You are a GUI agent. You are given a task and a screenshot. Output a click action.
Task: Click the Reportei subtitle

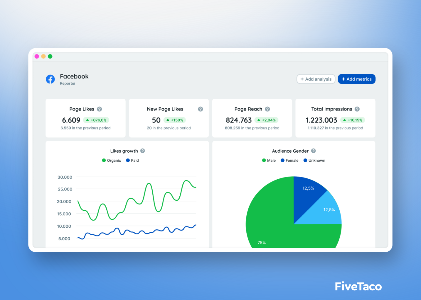pyautogui.click(x=68, y=83)
